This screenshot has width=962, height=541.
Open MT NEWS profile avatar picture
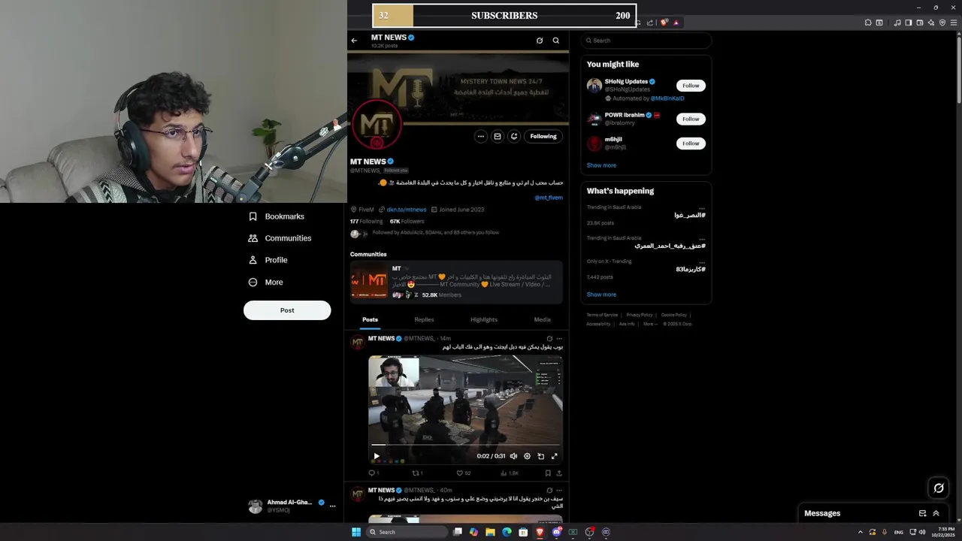(x=377, y=125)
